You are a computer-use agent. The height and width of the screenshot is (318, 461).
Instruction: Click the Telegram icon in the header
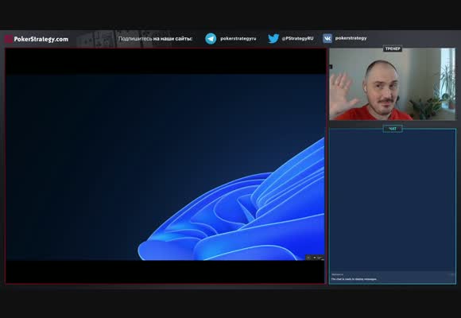[x=211, y=38]
